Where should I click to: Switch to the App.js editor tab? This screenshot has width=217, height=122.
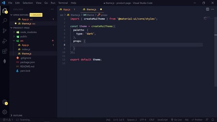coord(67,9)
